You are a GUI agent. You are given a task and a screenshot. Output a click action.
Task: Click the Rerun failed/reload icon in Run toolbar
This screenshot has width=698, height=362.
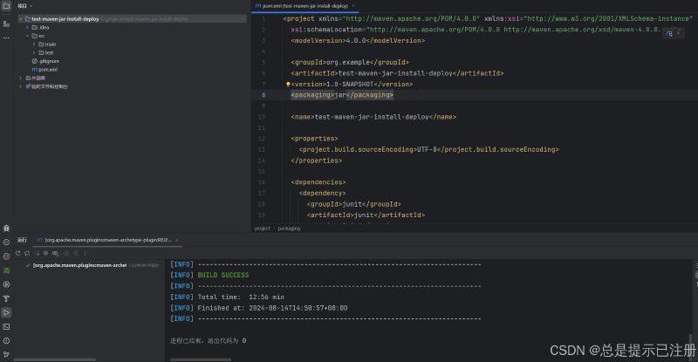point(27,253)
